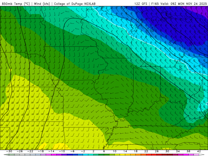Click the 42 value on the temperature scale
Viewport: 208px width, 156px height.
(199, 151)
